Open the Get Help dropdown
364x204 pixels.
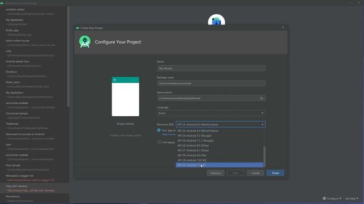coord(351,198)
